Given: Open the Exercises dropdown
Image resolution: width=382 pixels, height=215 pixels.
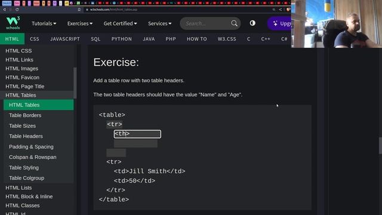Looking at the screenshot, I should click(80, 23).
